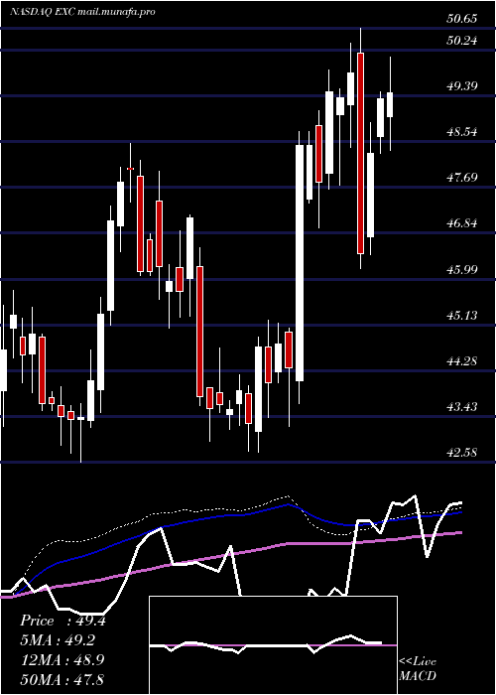Select the 48.54 price axis label
496x695 pixels.
click(462, 132)
